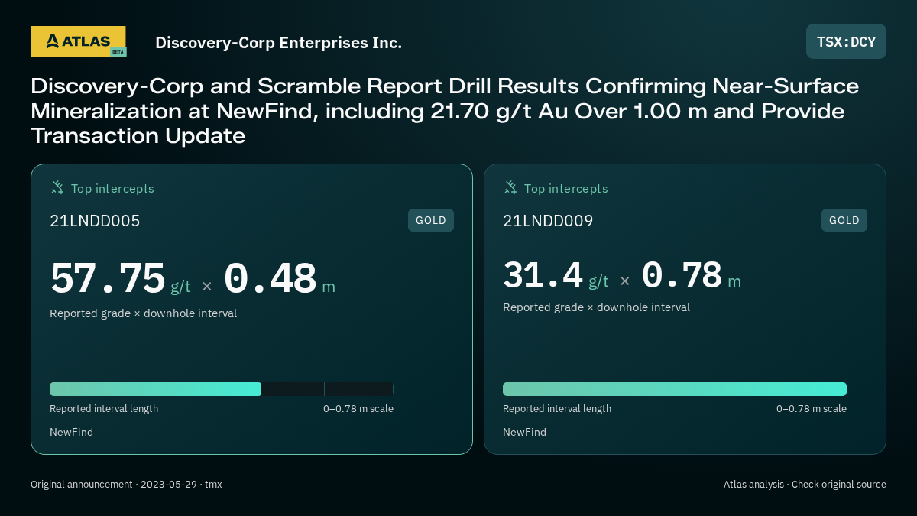The image size is (917, 516).
Task: Click the NewFind label in the 21LNDD005 card
Action: (71, 432)
